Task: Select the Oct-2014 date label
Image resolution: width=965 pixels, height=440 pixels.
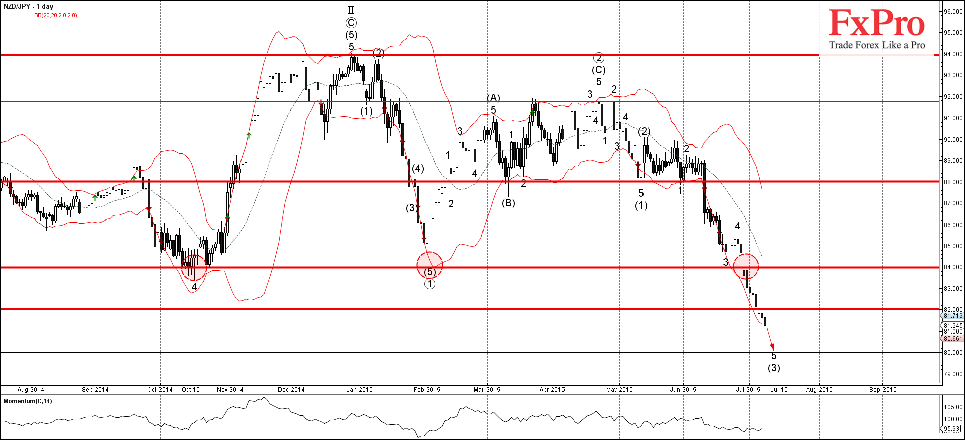Action: click(160, 390)
